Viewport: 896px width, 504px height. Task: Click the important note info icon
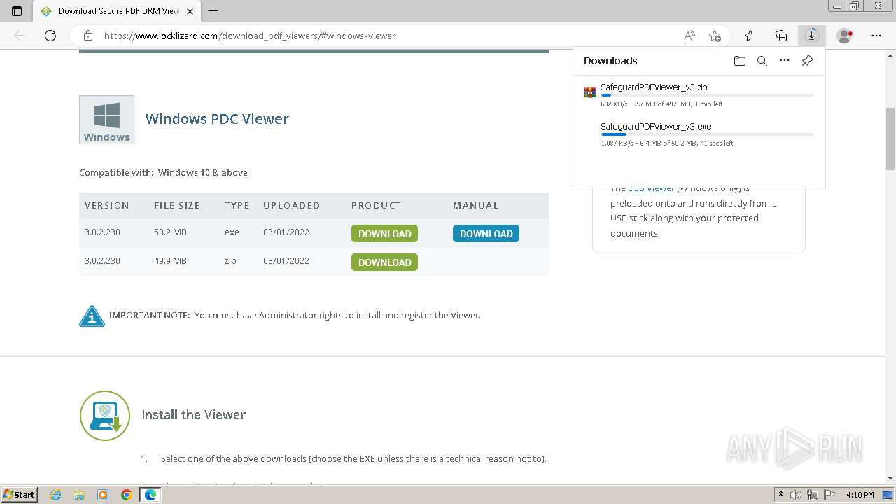92,316
